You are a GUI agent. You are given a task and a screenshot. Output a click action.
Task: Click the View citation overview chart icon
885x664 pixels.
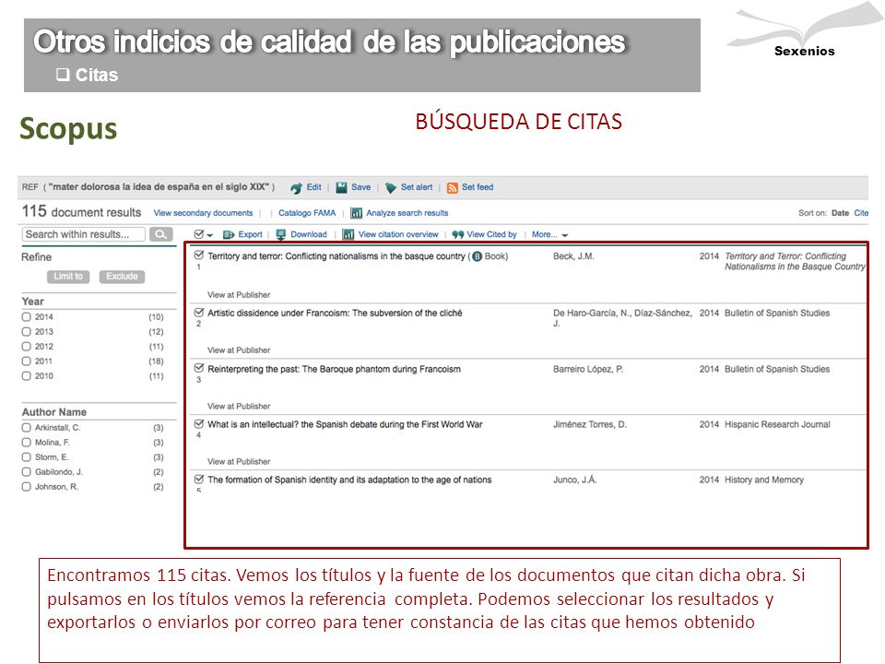[x=348, y=234]
